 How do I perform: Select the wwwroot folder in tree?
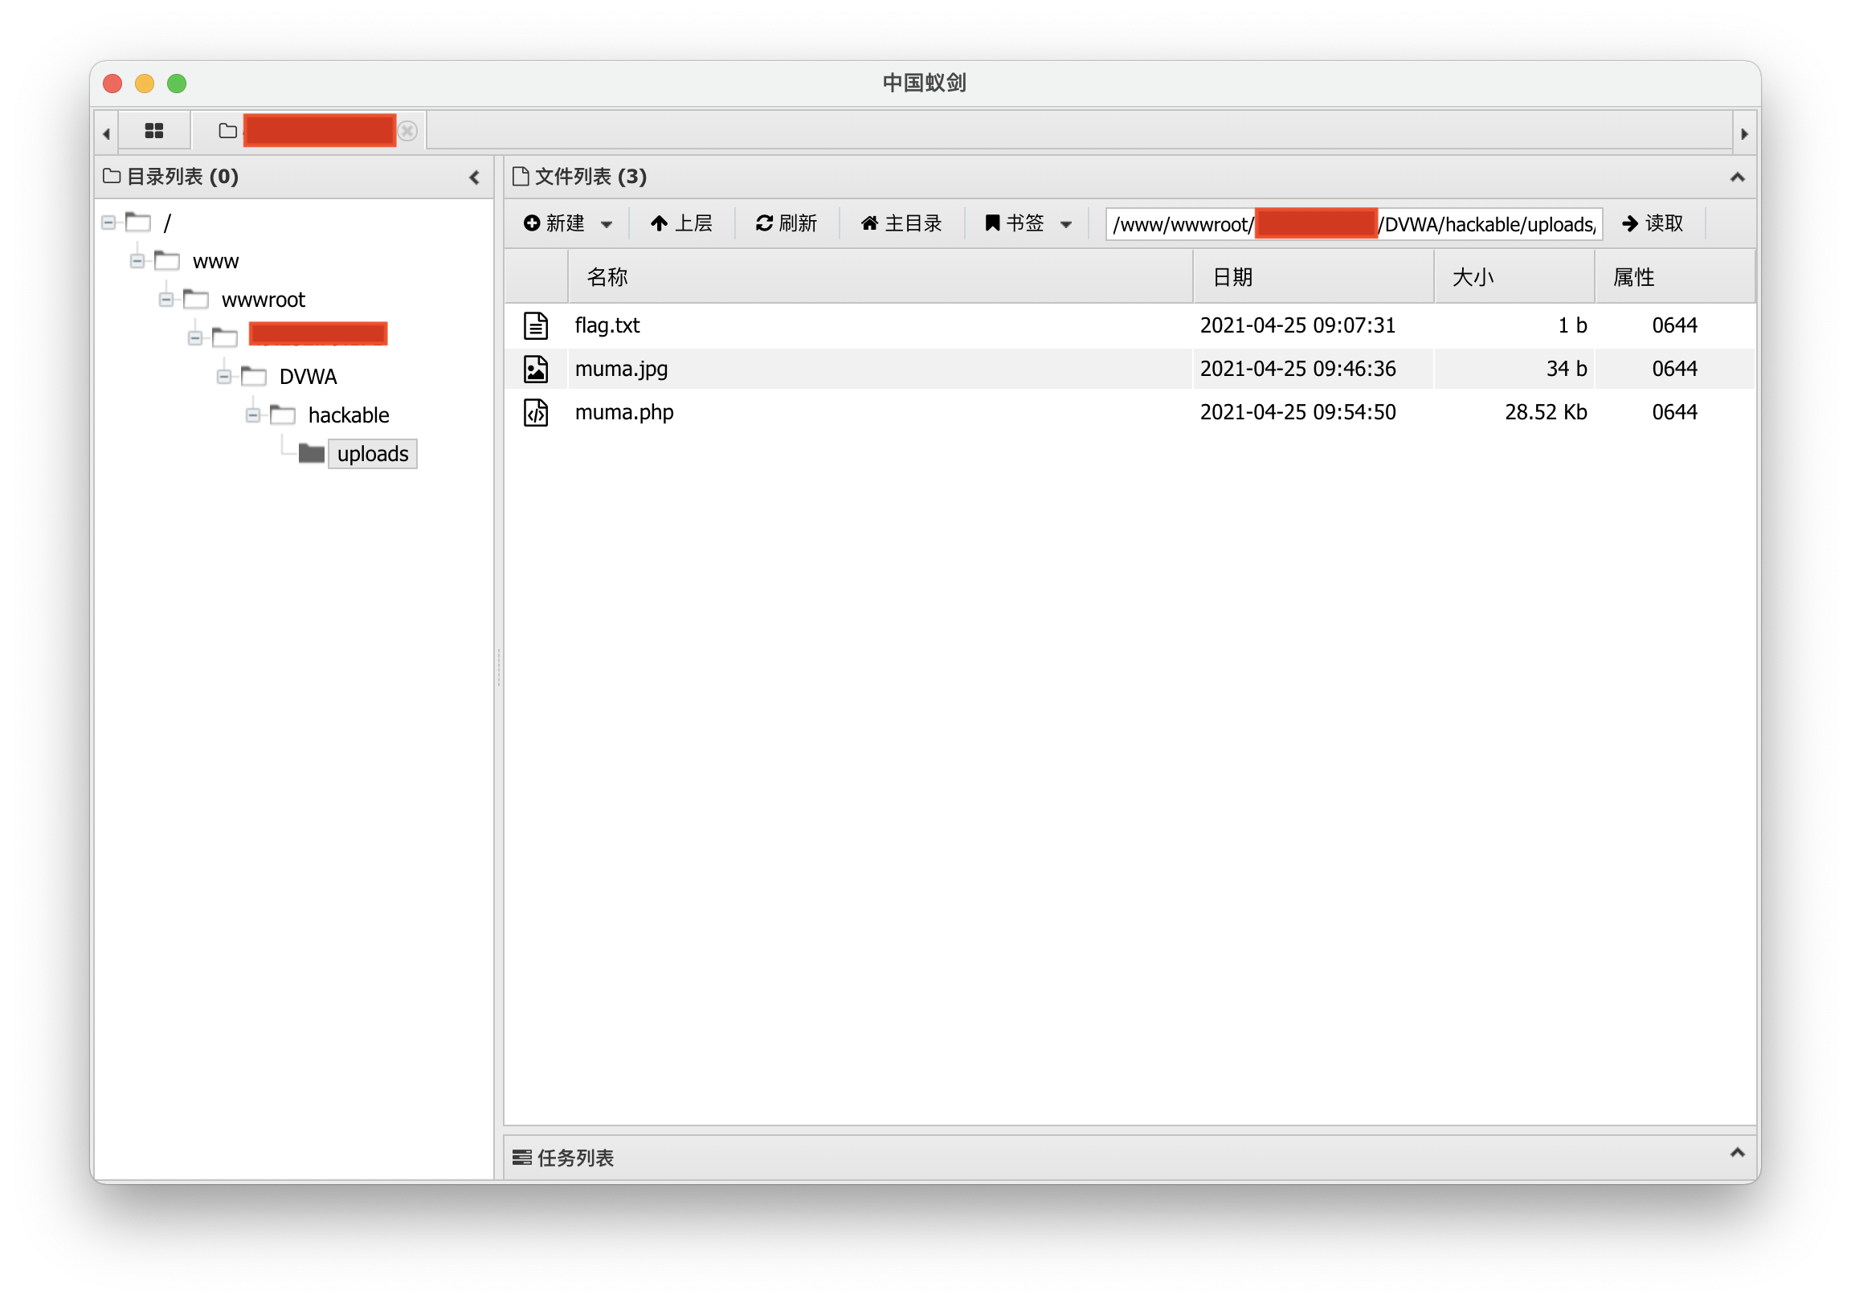tap(264, 300)
